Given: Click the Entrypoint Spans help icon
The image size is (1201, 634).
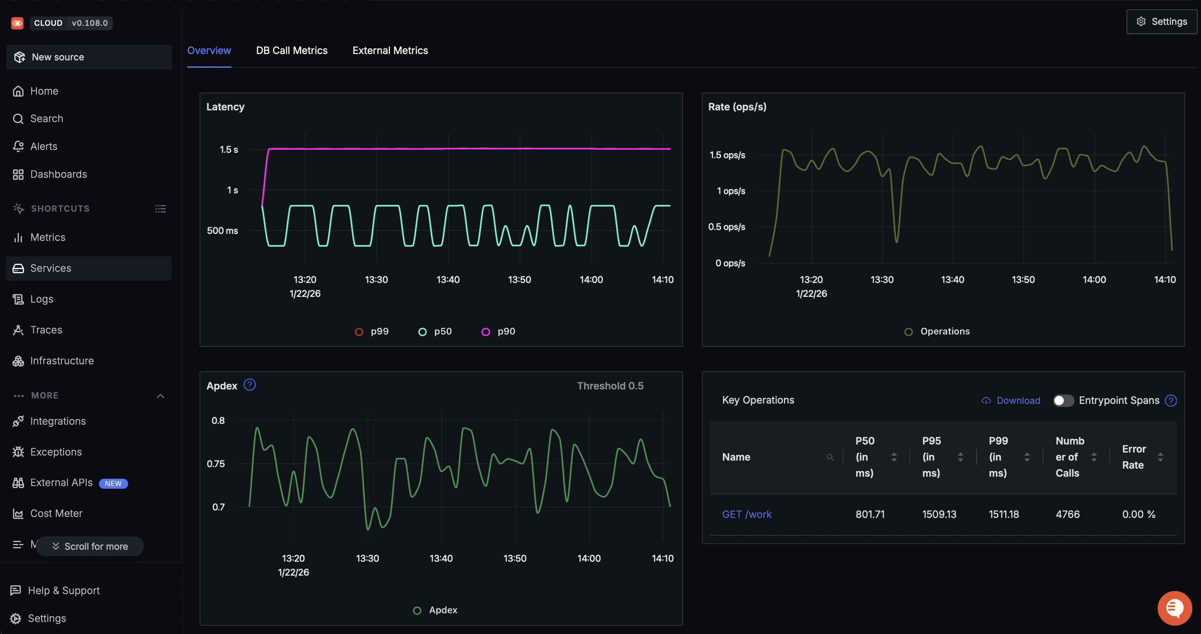Looking at the screenshot, I should 1170,401.
